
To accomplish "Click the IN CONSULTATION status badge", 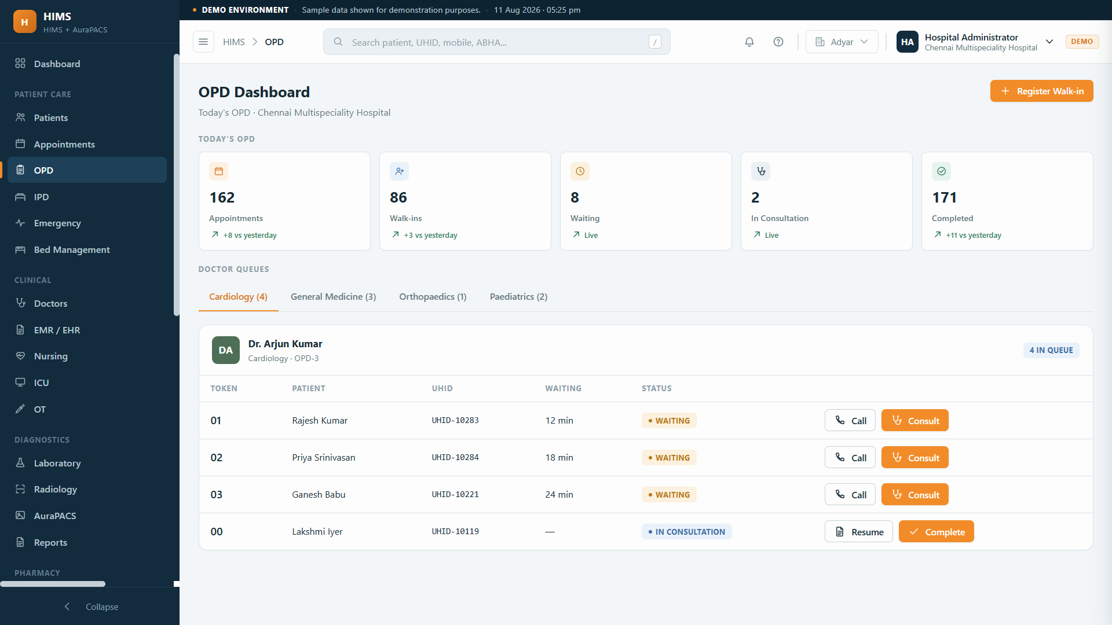I will (x=686, y=532).
